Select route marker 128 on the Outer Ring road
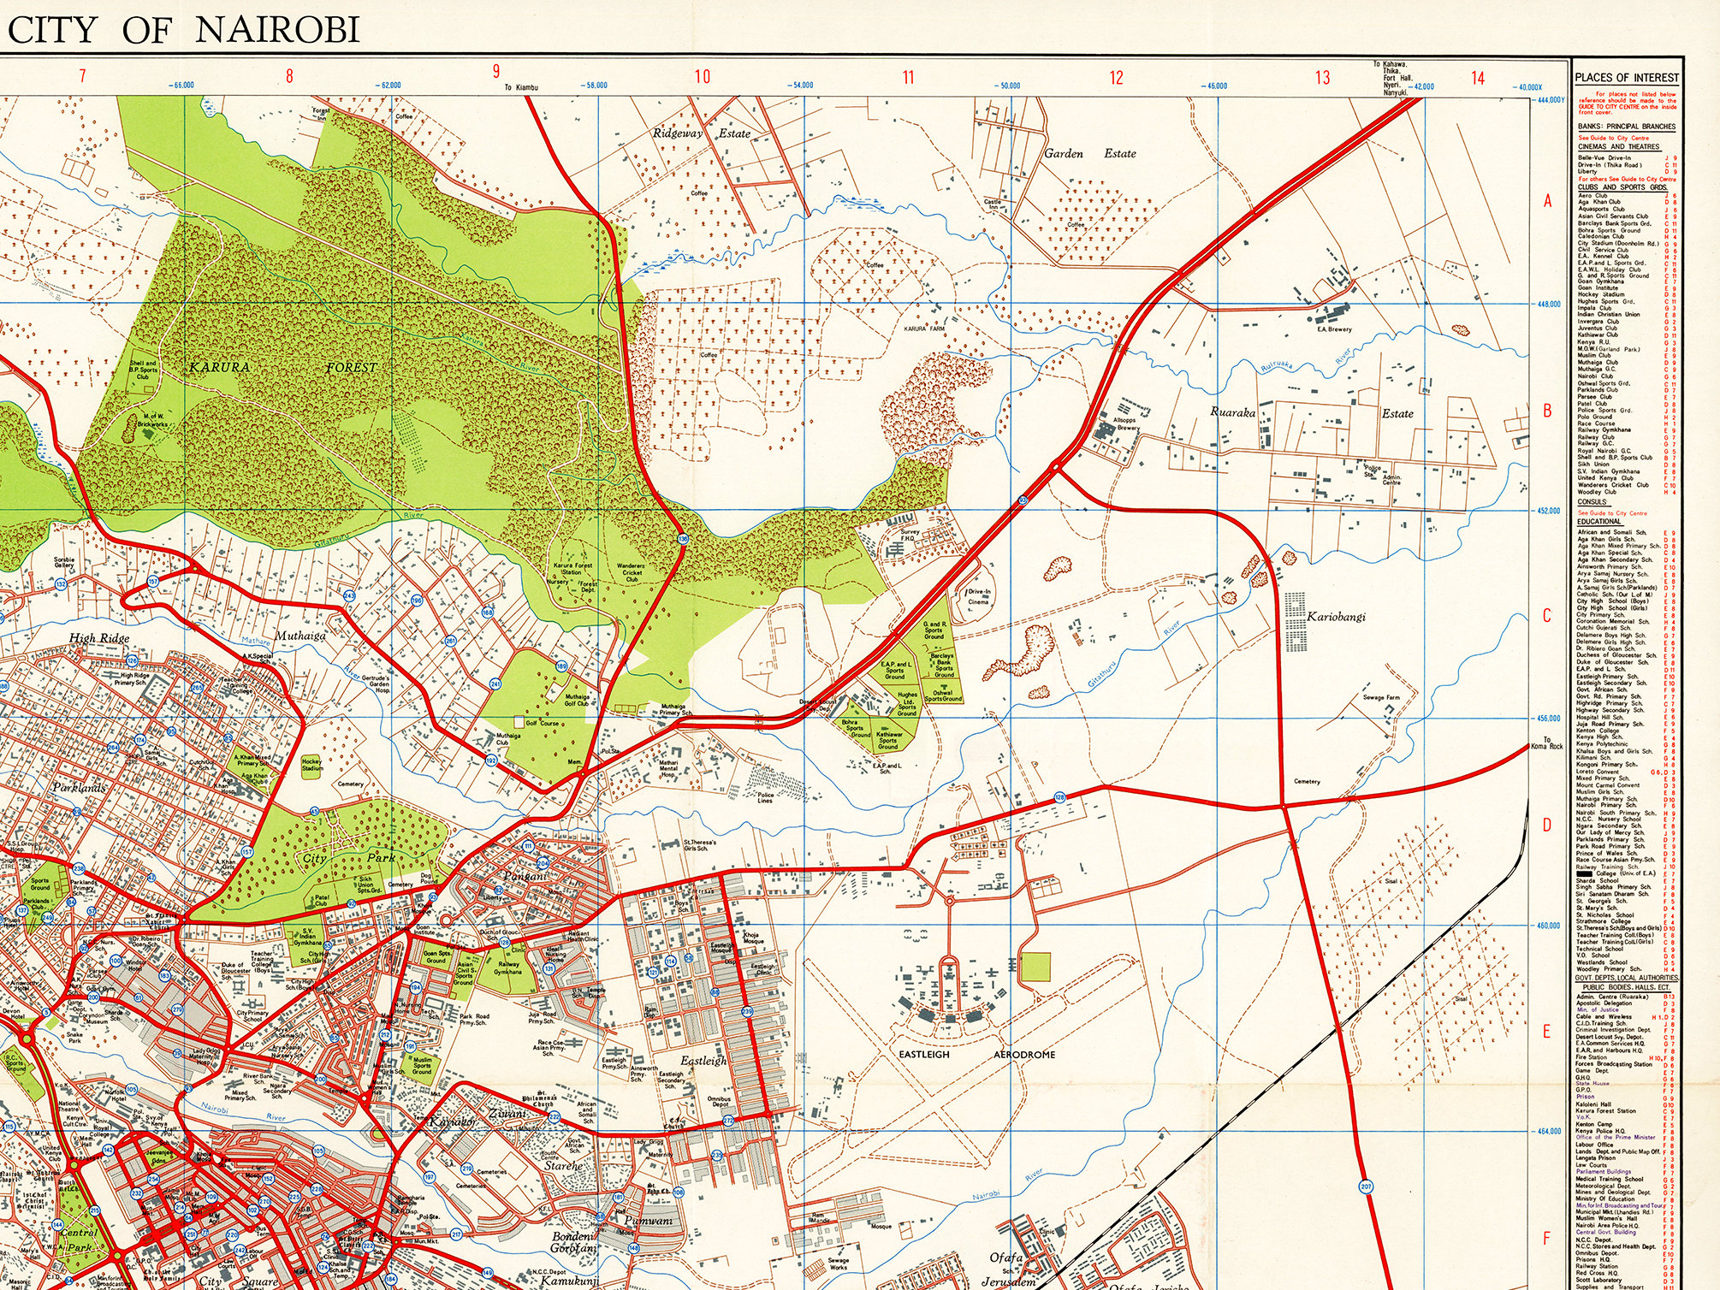Image resolution: width=1720 pixels, height=1290 pixels. coord(1059,797)
